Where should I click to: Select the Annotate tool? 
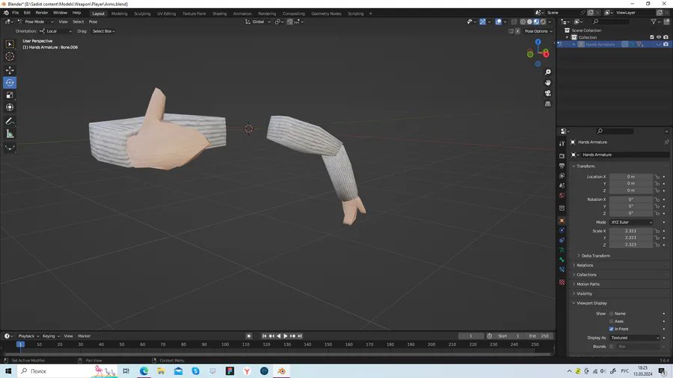[10, 122]
